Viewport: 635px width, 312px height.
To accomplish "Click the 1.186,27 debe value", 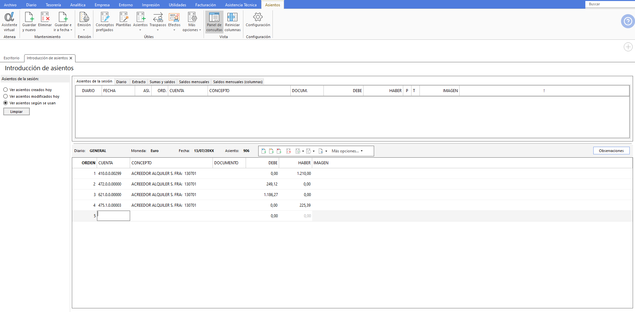I will click(x=271, y=195).
